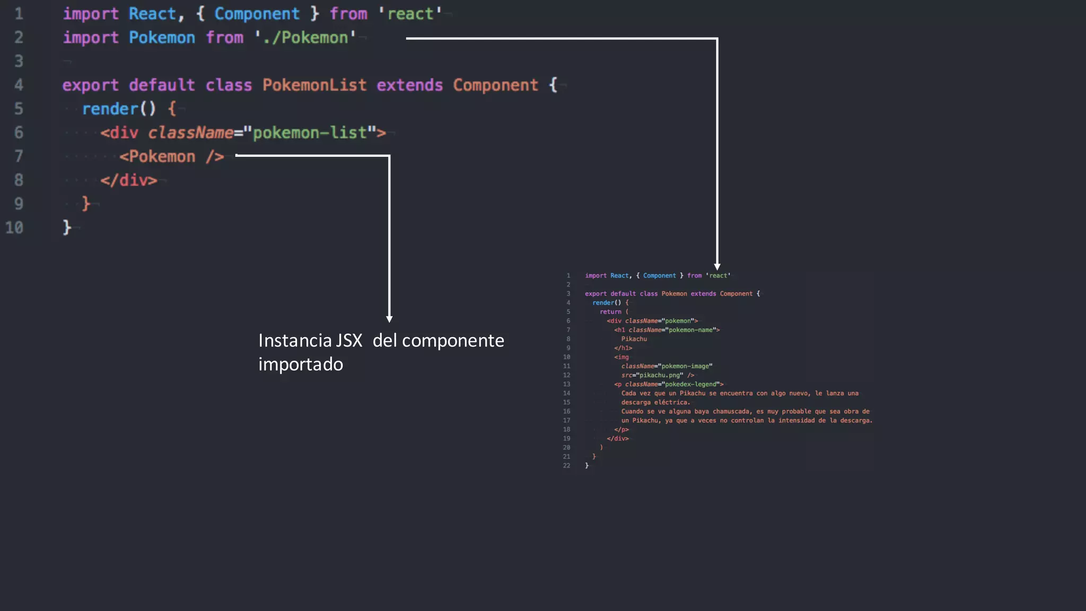Viewport: 1086px width, 611px height.
Task: Click the src "pikachu.png" value
Action: (660, 375)
